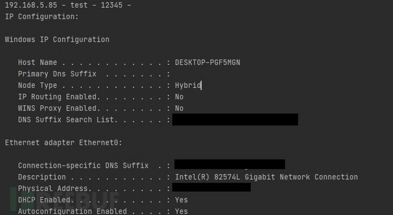Place cursor after the word Hybrid

click(x=201, y=86)
